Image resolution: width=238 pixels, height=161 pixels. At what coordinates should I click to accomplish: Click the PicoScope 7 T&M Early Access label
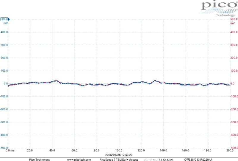click(119, 160)
